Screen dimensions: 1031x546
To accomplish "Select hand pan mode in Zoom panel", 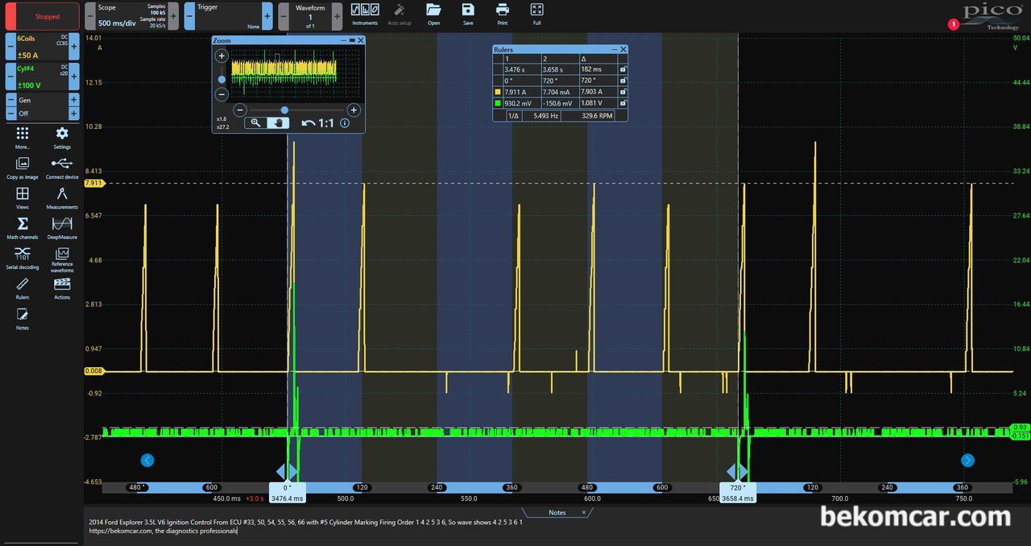I will tap(279, 123).
